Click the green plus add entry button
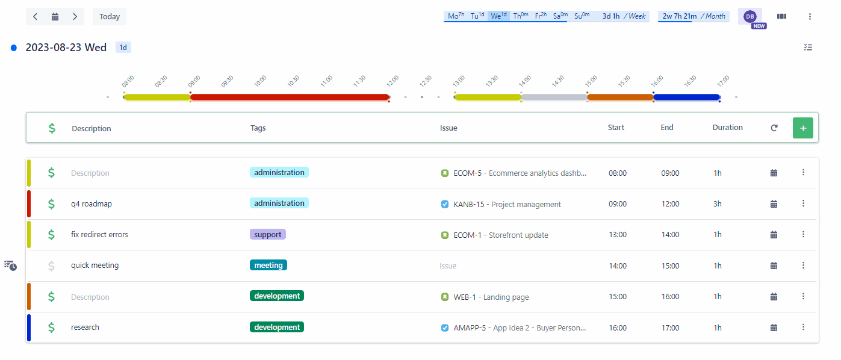This screenshot has height=360, width=841. tap(803, 128)
